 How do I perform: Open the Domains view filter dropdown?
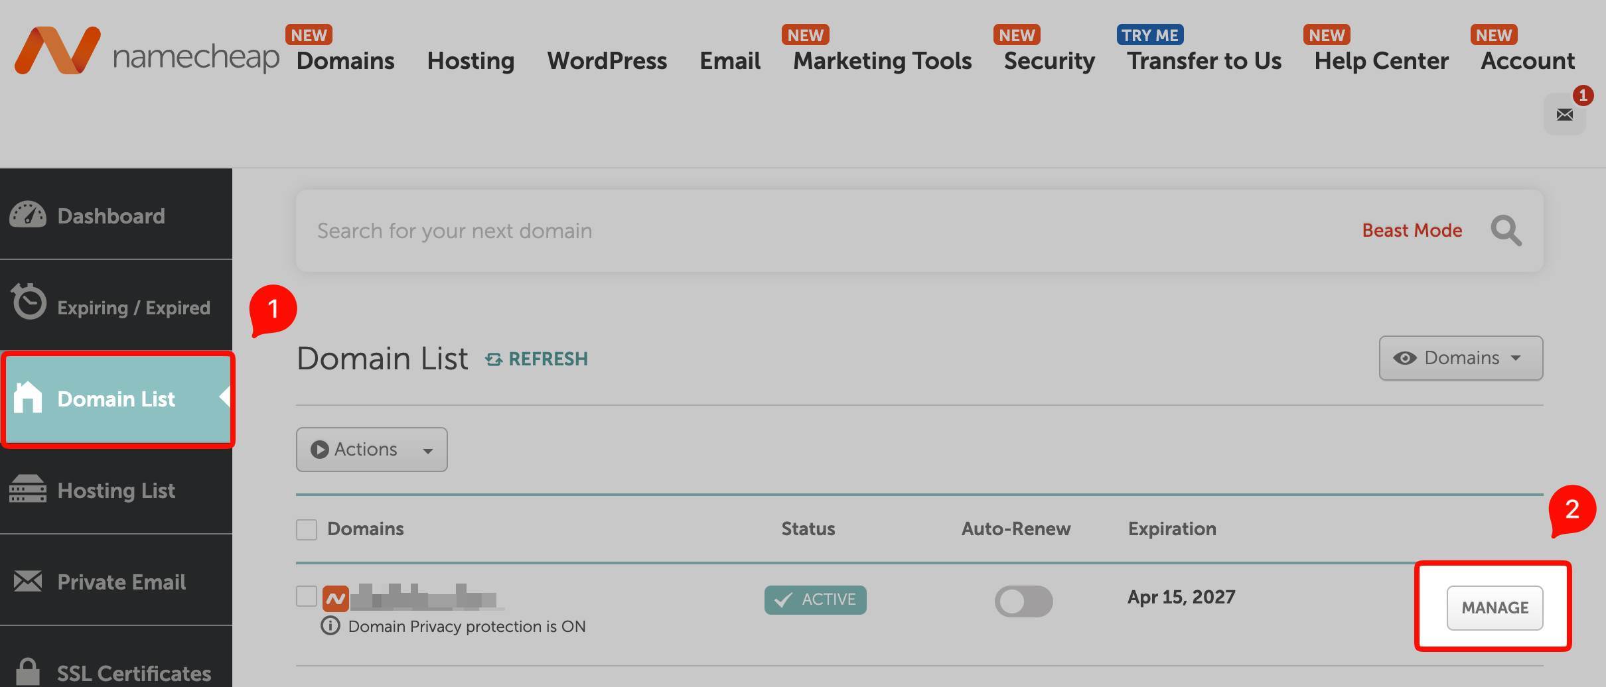1460,358
